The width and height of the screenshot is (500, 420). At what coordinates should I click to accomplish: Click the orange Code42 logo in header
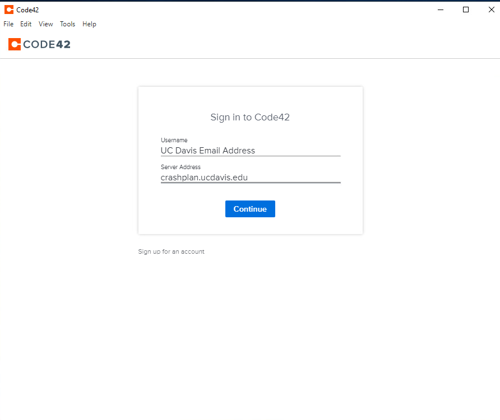(15, 44)
